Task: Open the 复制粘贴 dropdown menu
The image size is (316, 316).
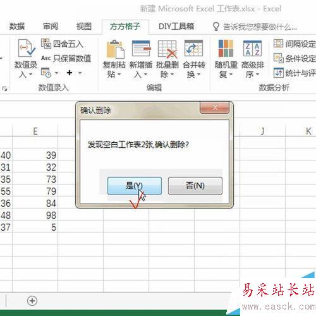Action: point(119,75)
